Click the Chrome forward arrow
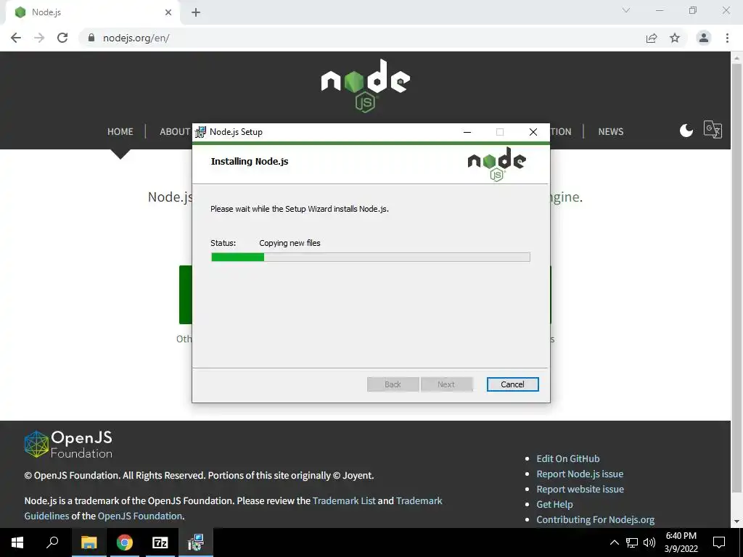Image resolution: width=743 pixels, height=557 pixels. pos(39,38)
